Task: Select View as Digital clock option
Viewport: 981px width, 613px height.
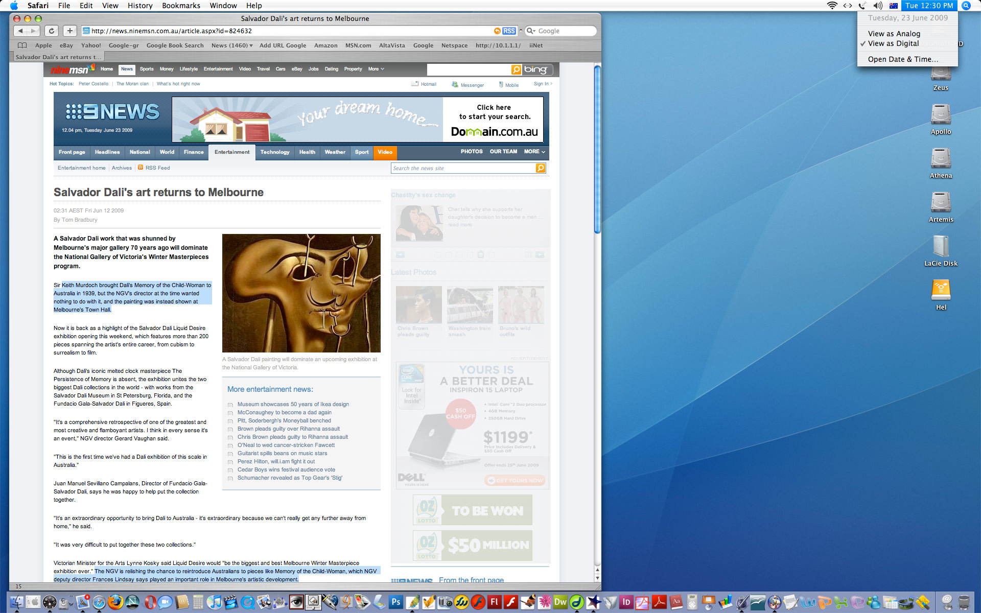Action: click(x=893, y=43)
